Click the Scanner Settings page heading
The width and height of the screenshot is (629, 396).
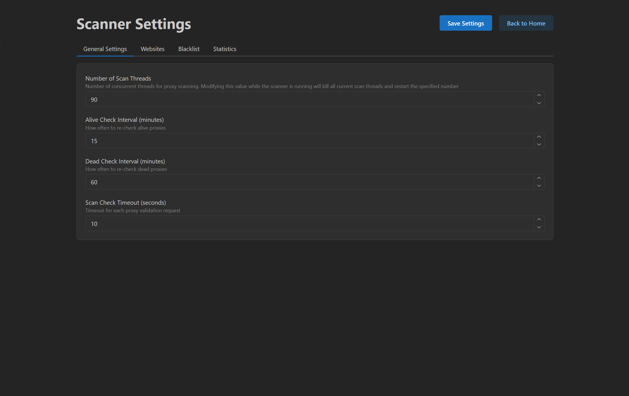click(134, 24)
